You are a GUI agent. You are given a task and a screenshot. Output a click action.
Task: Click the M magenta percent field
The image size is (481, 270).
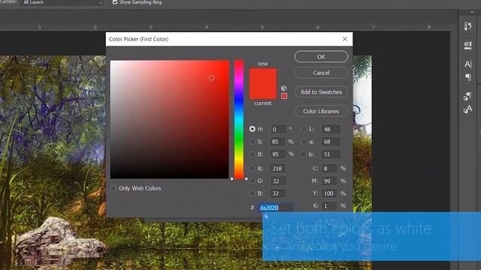tap(329, 181)
